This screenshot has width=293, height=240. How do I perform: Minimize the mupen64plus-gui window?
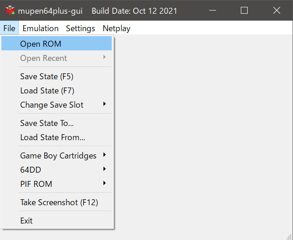(x=212, y=10)
